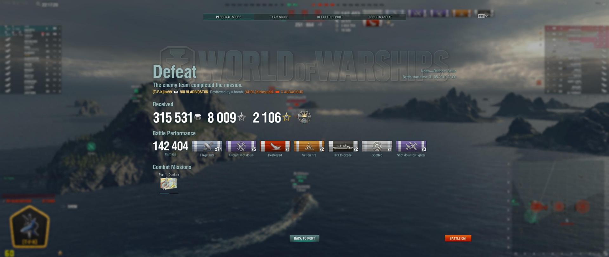Open the Part 1: Dunkirk mission thumbnail

tap(169, 183)
